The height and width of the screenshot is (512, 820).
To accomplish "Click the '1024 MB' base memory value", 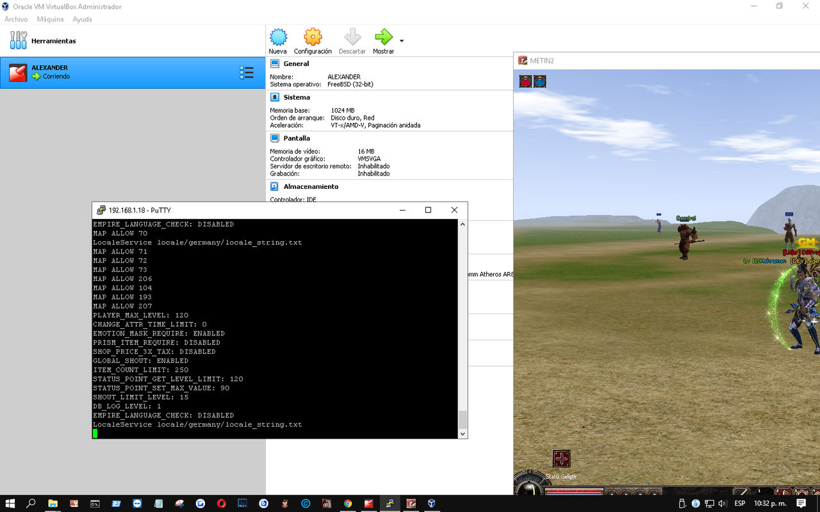I will coord(343,111).
